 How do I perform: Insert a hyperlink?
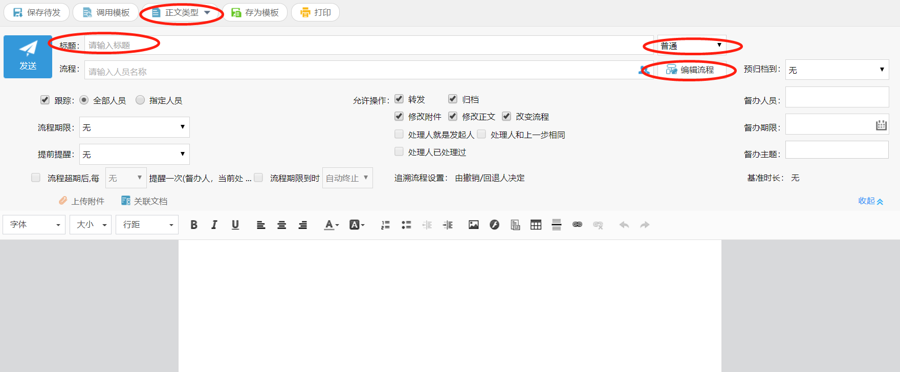(577, 225)
